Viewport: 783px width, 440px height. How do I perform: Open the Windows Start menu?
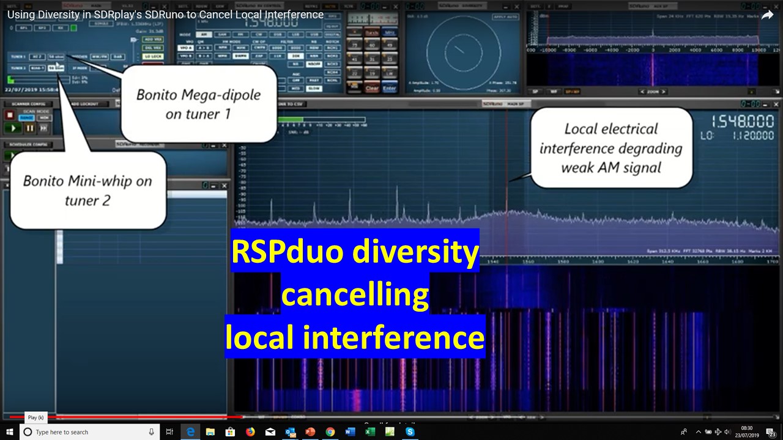tap(10, 432)
